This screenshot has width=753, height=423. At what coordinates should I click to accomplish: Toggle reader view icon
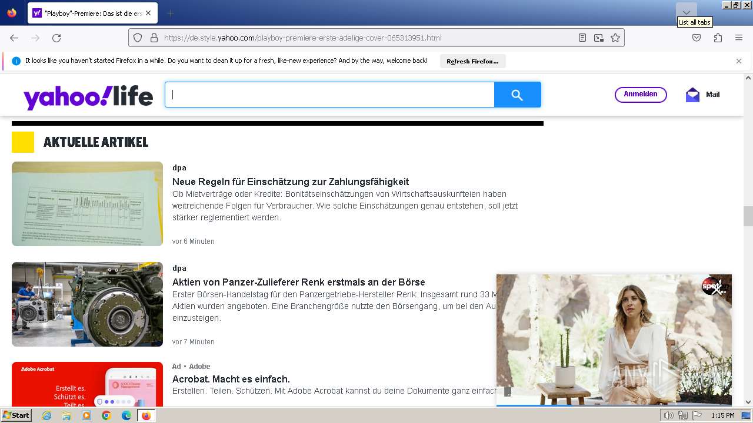(x=582, y=38)
